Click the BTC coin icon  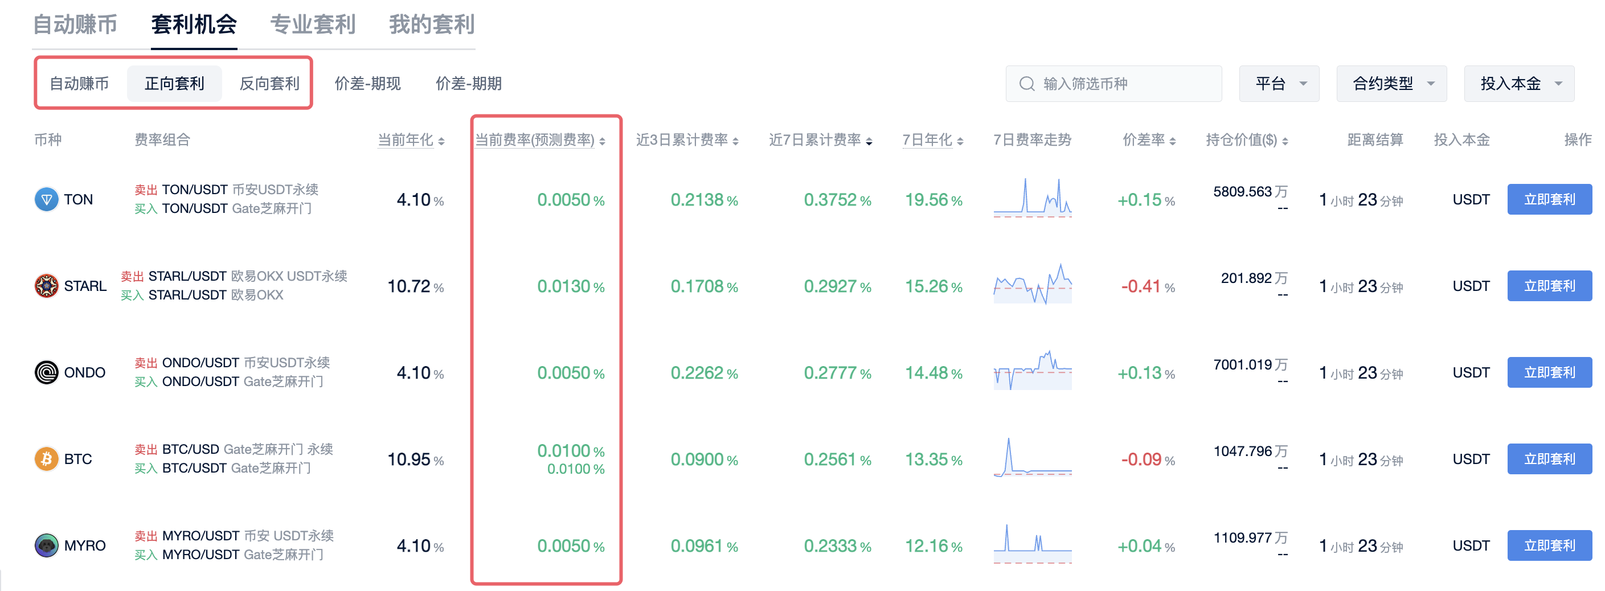46,459
